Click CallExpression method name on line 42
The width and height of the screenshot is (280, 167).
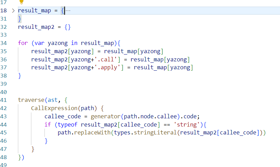[x=54, y=108]
